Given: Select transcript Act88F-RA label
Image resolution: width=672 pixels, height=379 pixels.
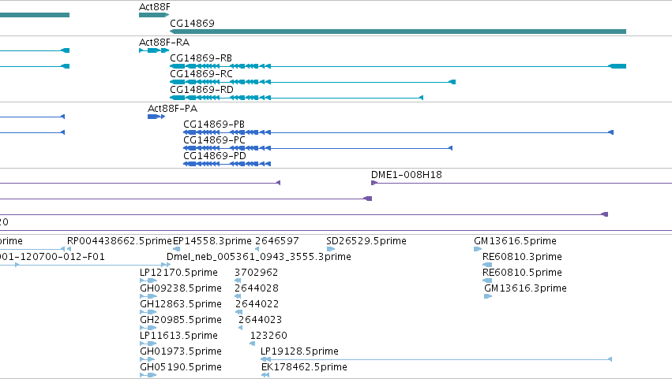Looking at the screenshot, I should click(x=164, y=42).
